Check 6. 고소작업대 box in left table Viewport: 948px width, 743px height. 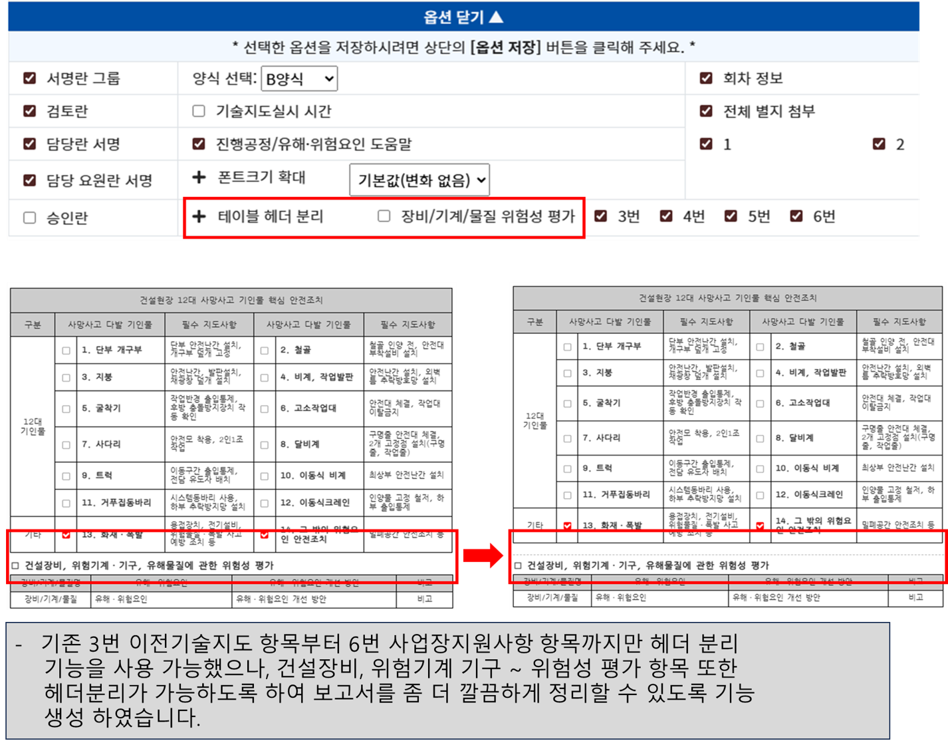click(x=265, y=408)
